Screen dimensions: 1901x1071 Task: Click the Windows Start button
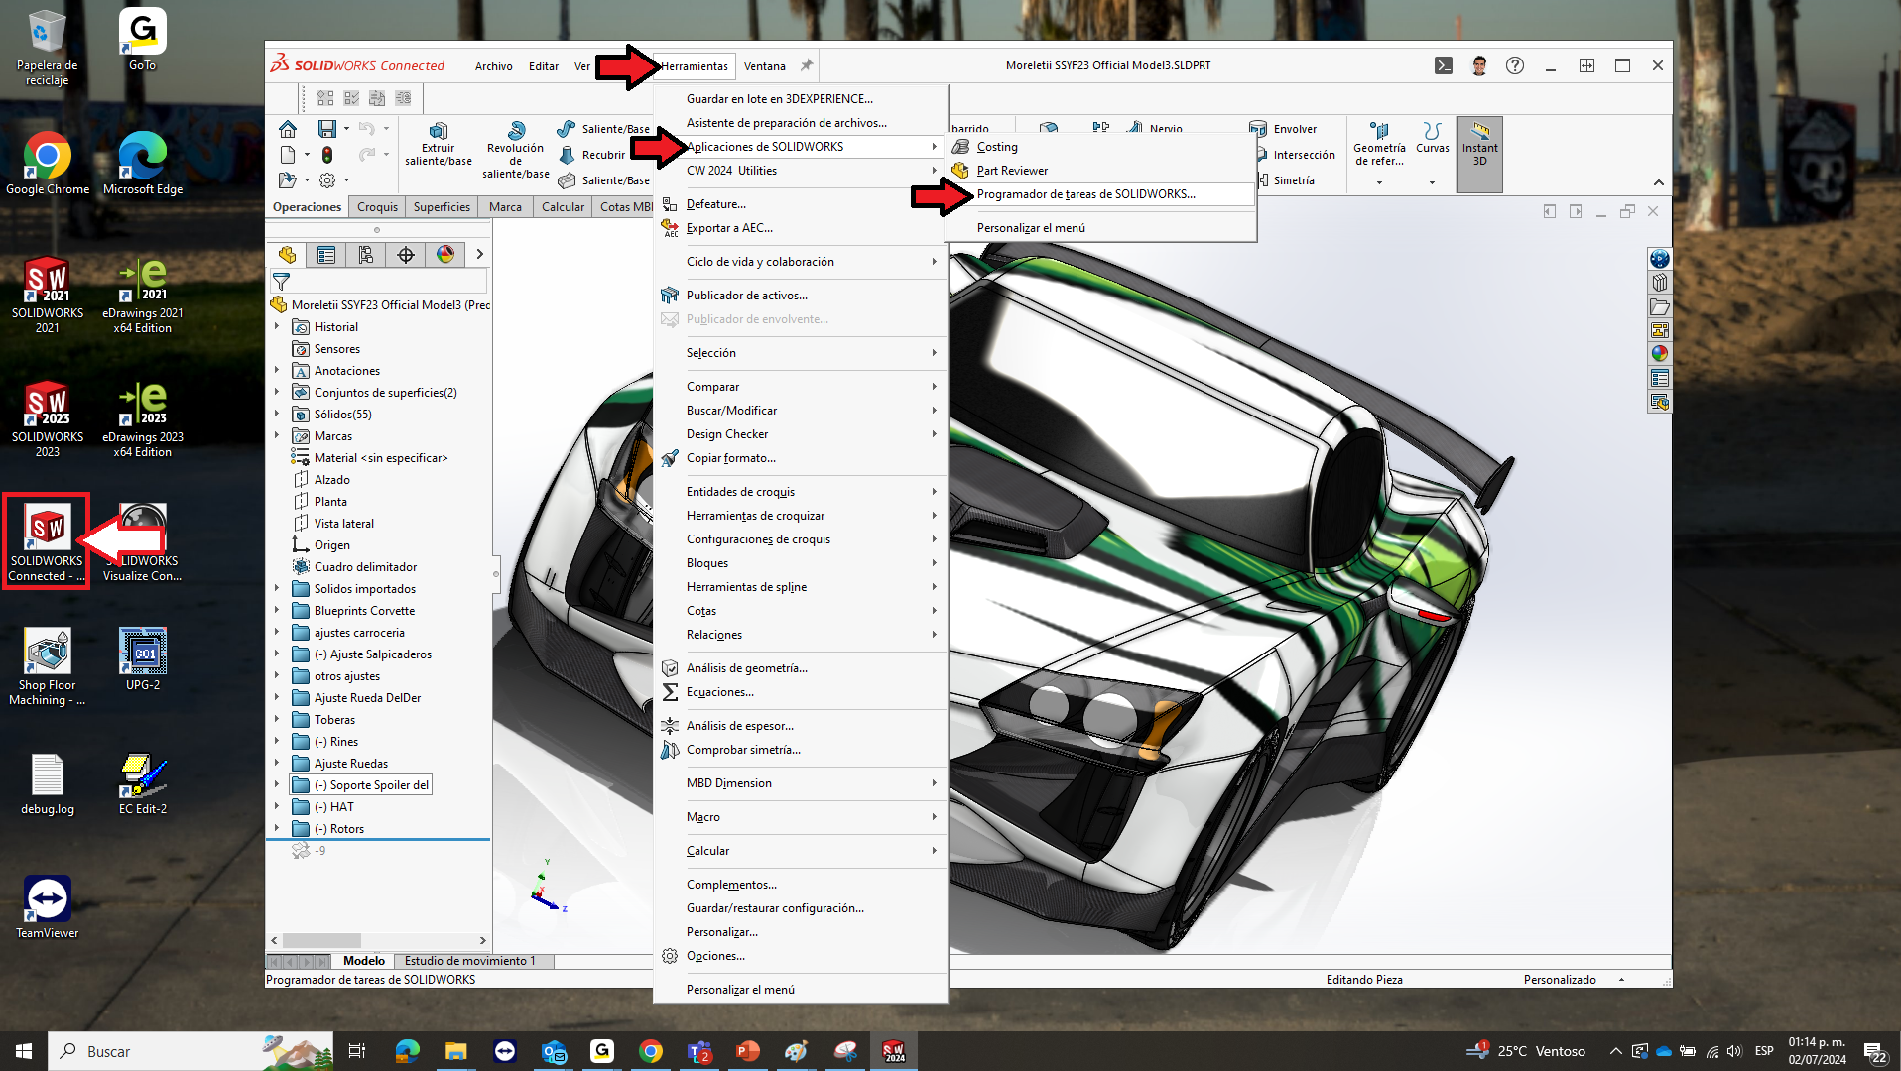click(x=24, y=1051)
